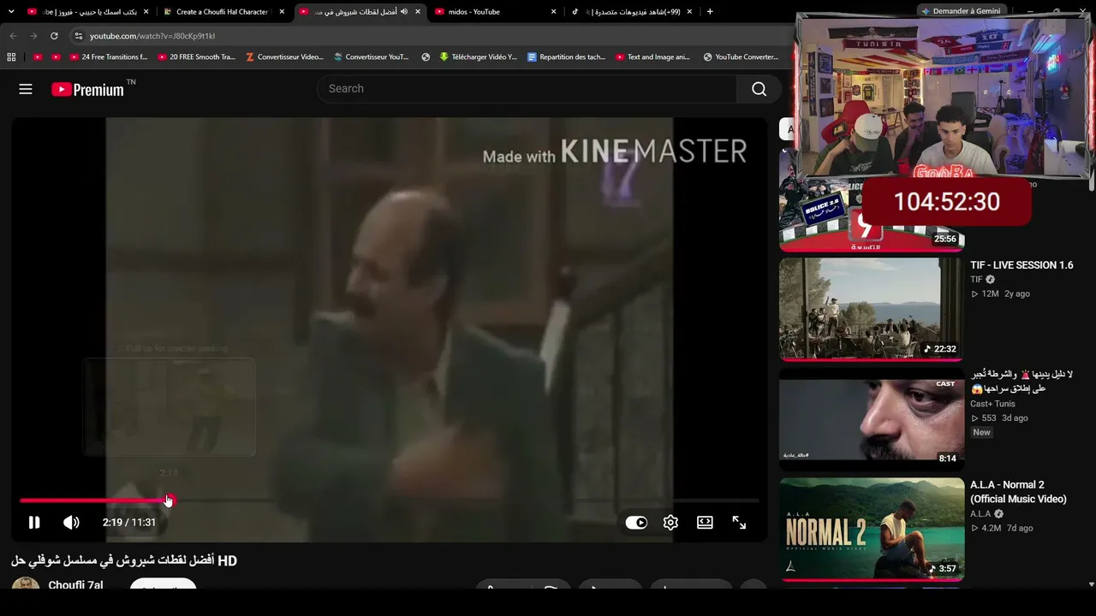The image size is (1096, 616).
Task: Open YouTube Converter bookmark
Action: point(741,57)
